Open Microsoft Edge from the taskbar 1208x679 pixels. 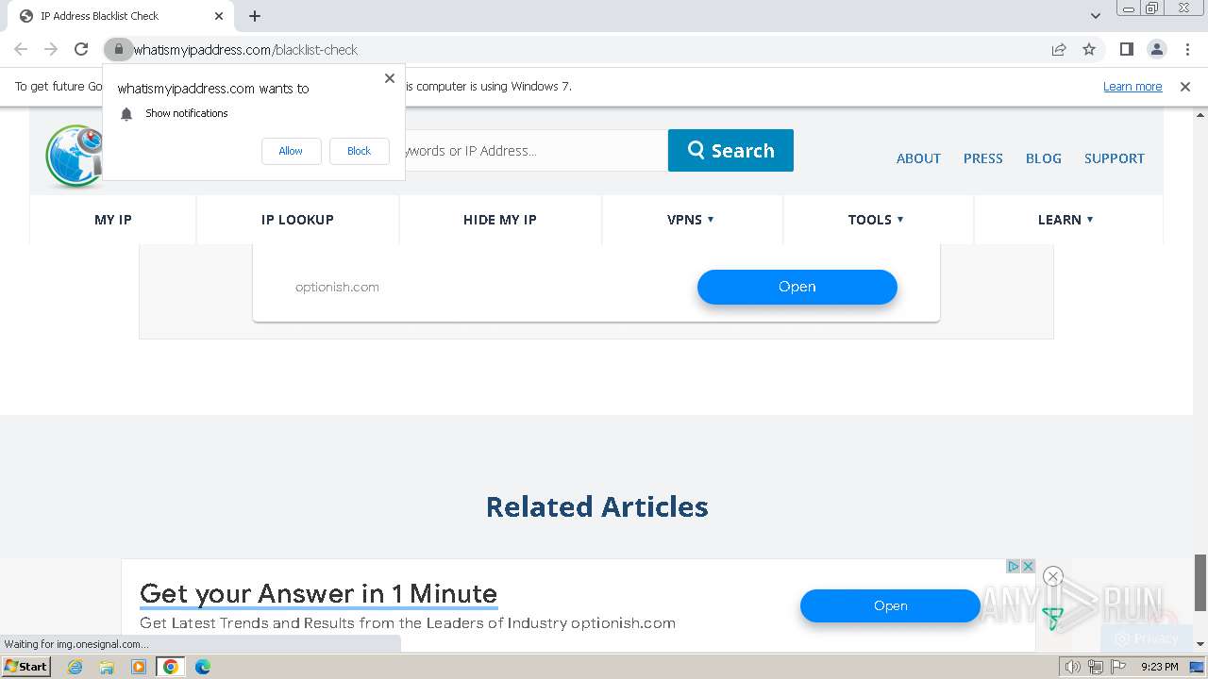[x=202, y=667]
